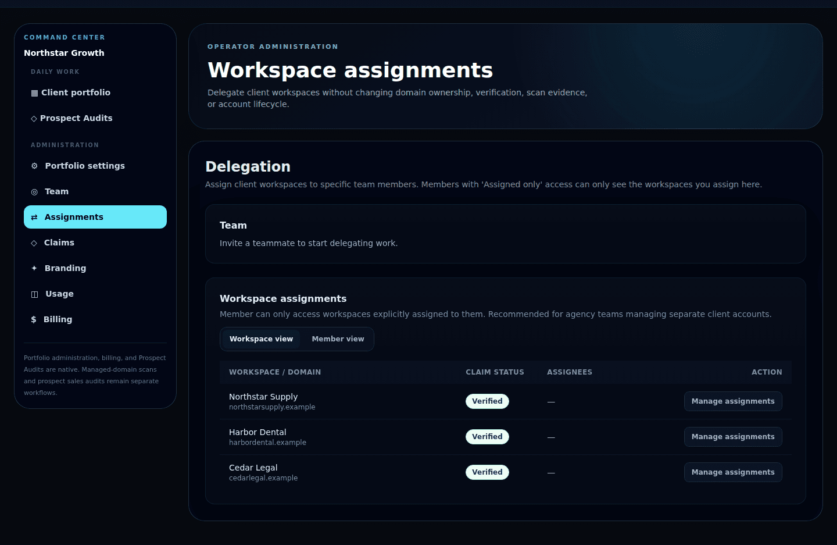Go to Prospect Audits page
The image size is (837, 545).
tap(95, 118)
